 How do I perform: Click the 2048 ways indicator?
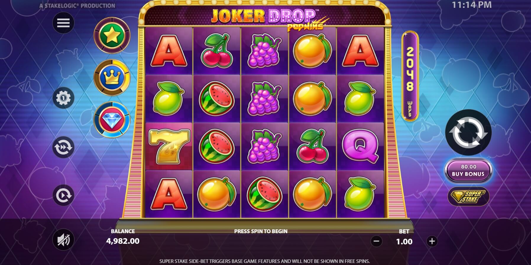click(x=410, y=76)
